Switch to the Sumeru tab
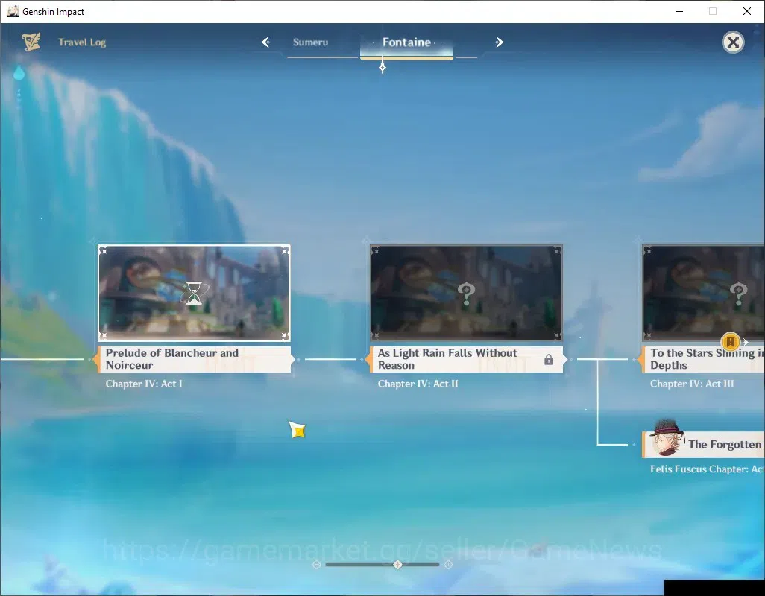Image resolution: width=765 pixels, height=596 pixels. (310, 42)
